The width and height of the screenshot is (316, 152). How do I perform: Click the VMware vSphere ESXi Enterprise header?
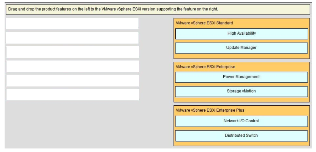coord(205,67)
